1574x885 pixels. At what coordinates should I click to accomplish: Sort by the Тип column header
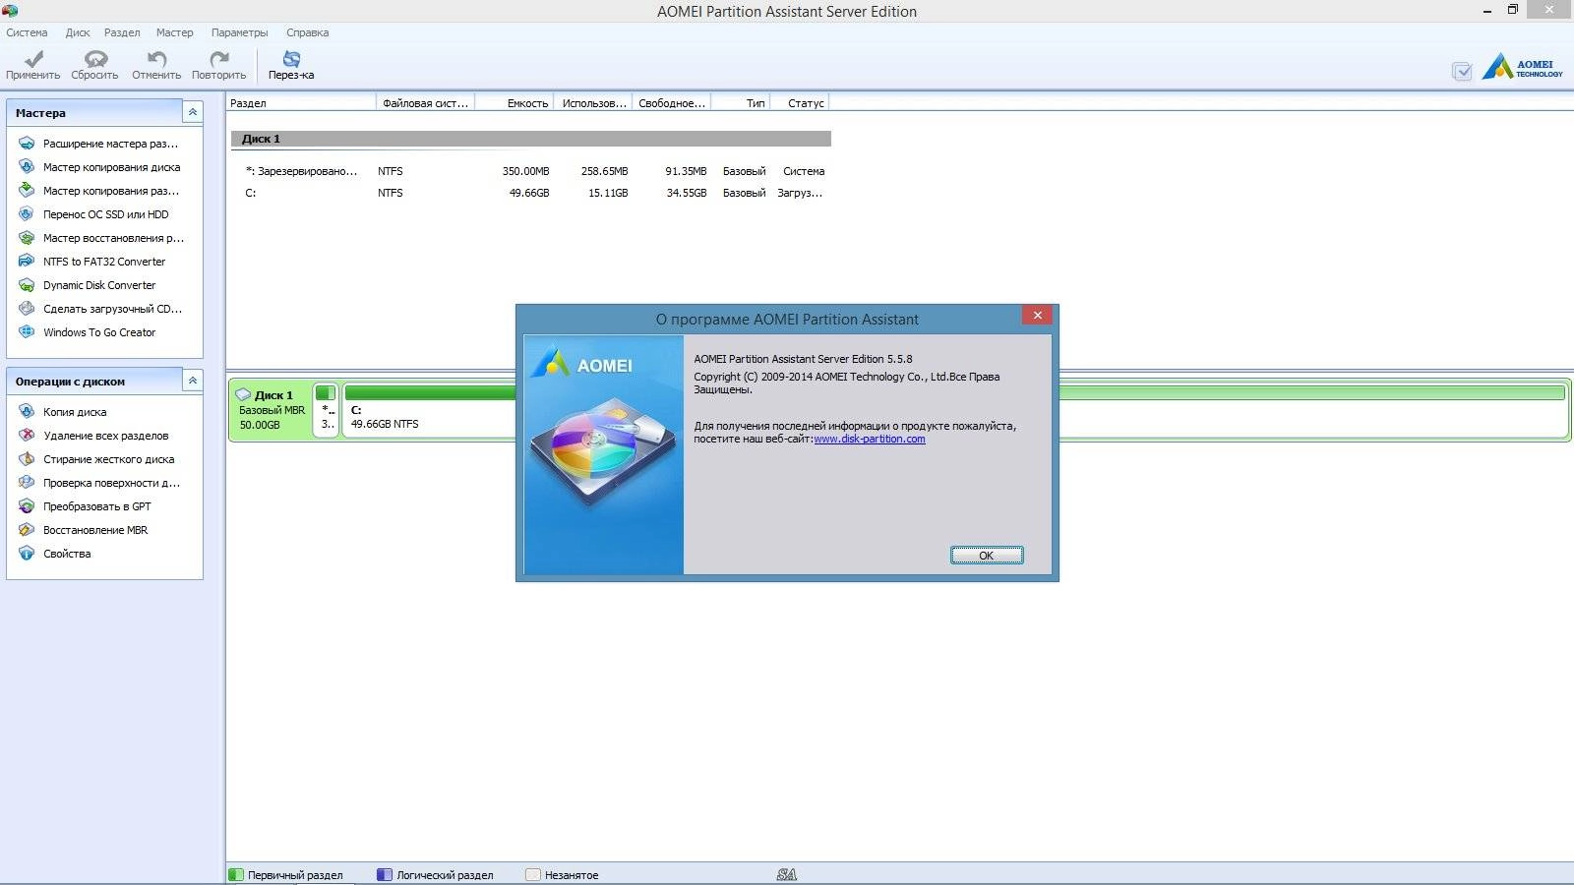click(x=741, y=102)
